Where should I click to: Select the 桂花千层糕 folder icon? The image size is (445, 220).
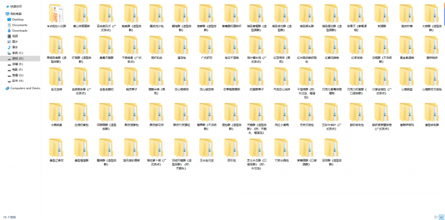(231, 45)
